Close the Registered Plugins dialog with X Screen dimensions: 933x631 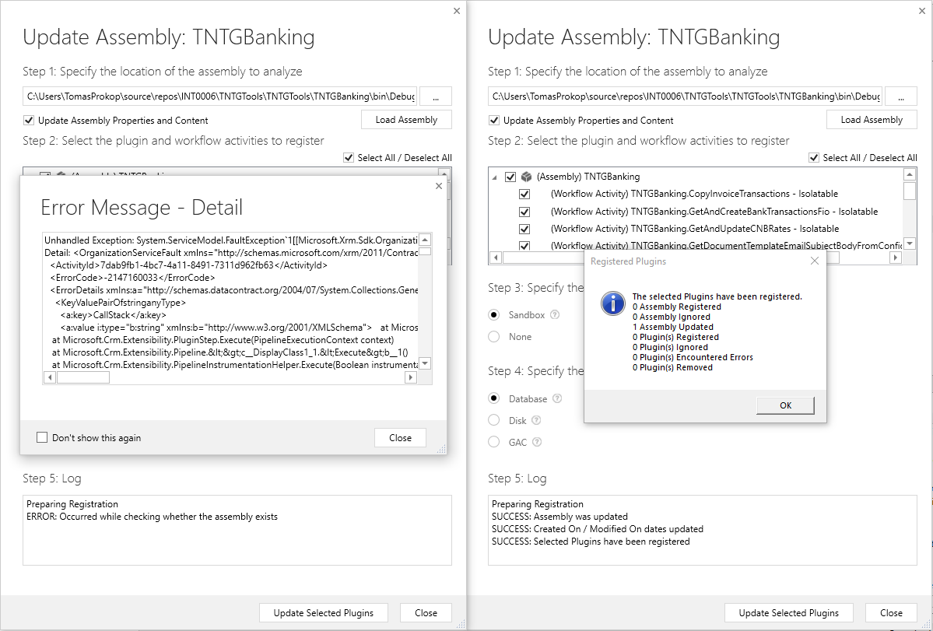point(815,261)
